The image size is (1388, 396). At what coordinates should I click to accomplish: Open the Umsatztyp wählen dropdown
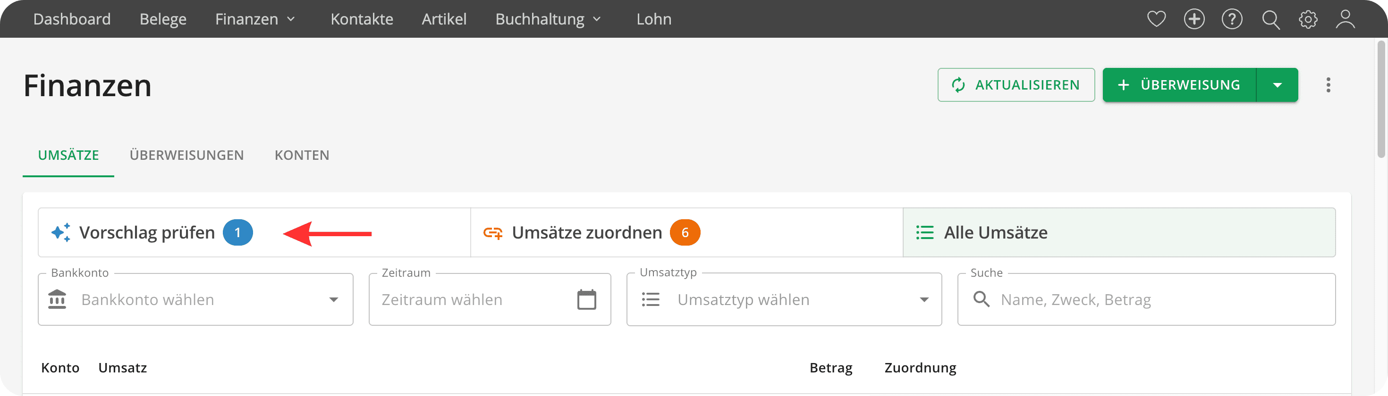(x=784, y=299)
